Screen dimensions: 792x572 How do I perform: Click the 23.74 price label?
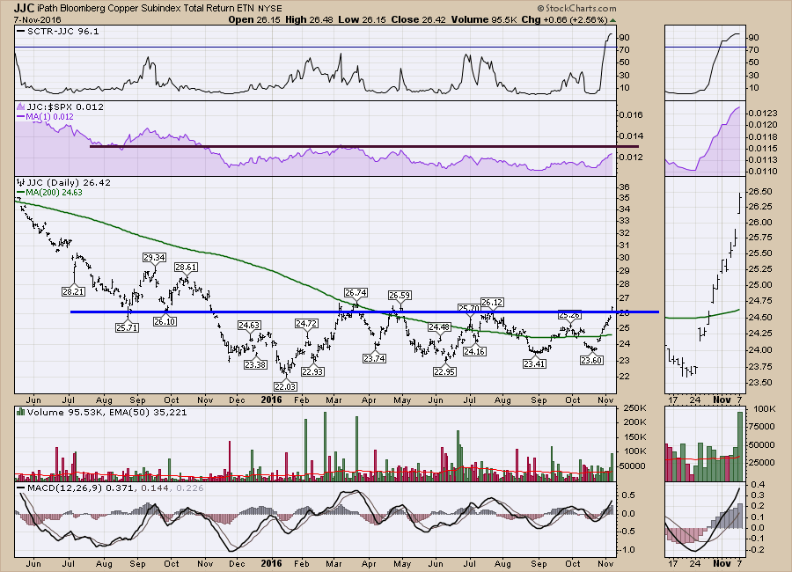[374, 358]
